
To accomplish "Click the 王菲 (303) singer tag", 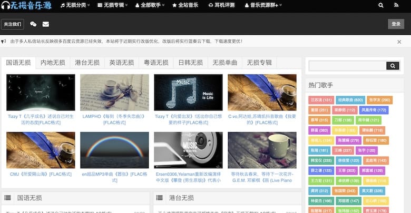I will coord(347,170).
